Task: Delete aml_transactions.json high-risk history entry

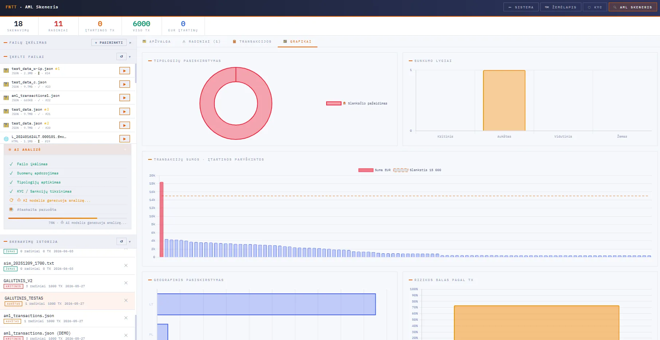Action: [126, 318]
